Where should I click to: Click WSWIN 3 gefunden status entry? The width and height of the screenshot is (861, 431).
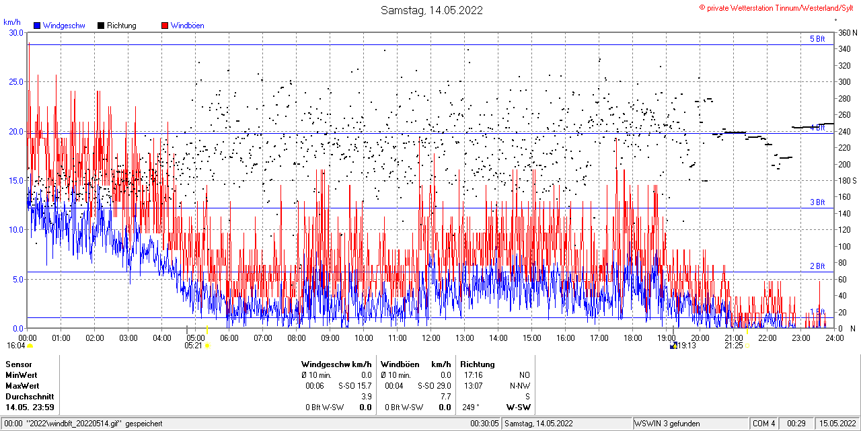[667, 424]
